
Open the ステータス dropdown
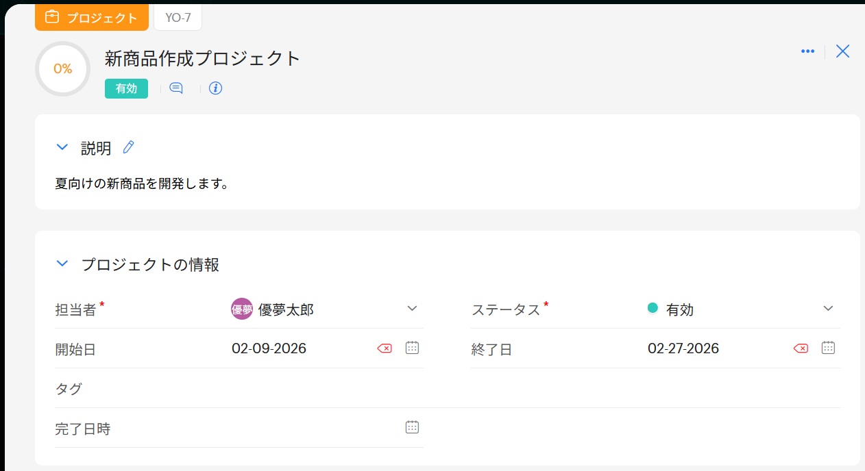click(x=828, y=309)
